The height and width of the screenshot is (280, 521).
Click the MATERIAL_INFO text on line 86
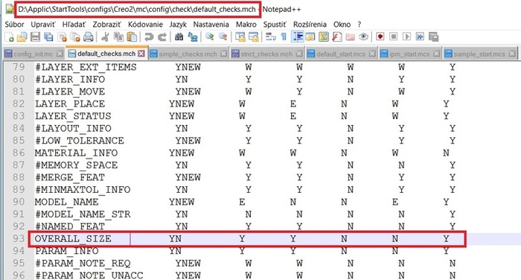(76, 153)
